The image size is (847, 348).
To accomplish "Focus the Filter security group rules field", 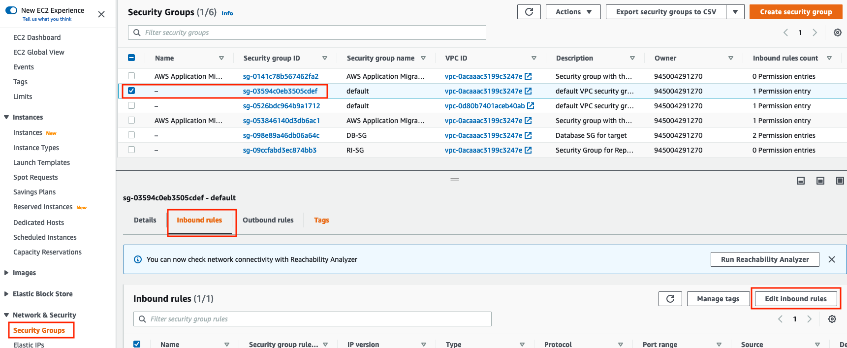I will point(313,319).
